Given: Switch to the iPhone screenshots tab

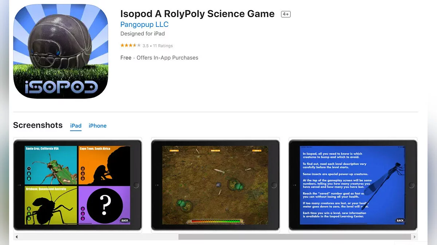Looking at the screenshot, I should click(x=98, y=126).
